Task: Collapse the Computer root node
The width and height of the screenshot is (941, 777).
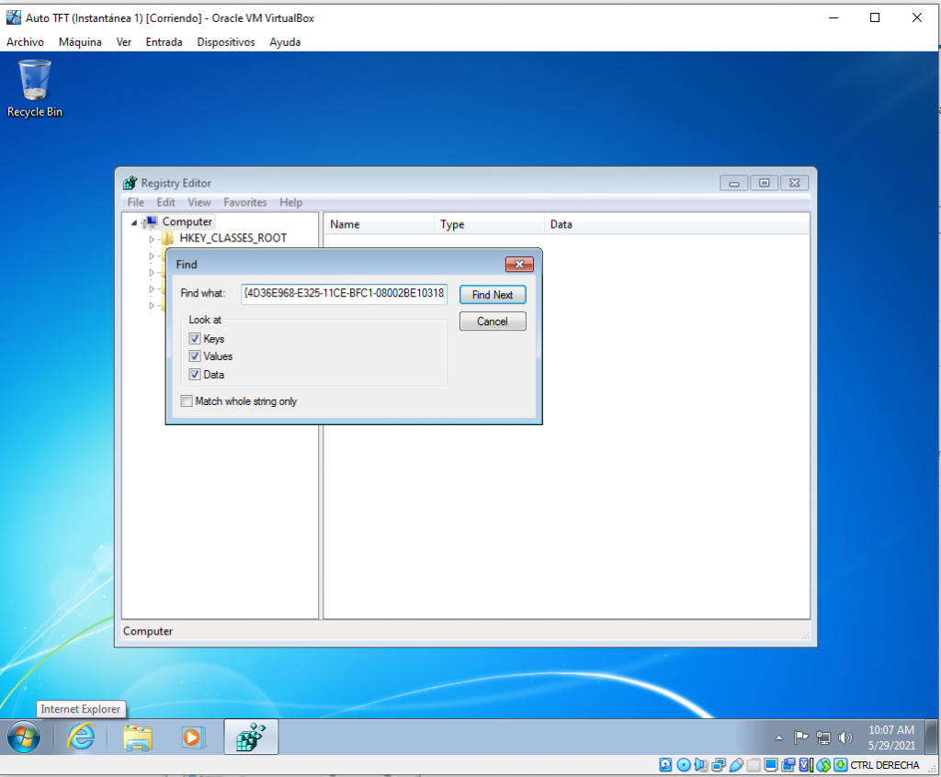Action: coord(134,222)
